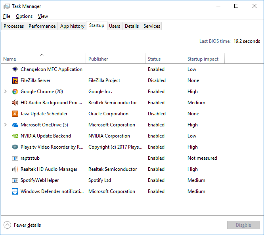Select the SpotifyWebHelper name text
The height and width of the screenshot is (235, 264).
40,180
